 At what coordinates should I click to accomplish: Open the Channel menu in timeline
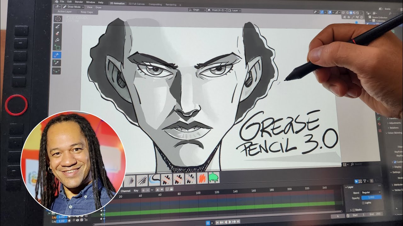click(x=125, y=191)
